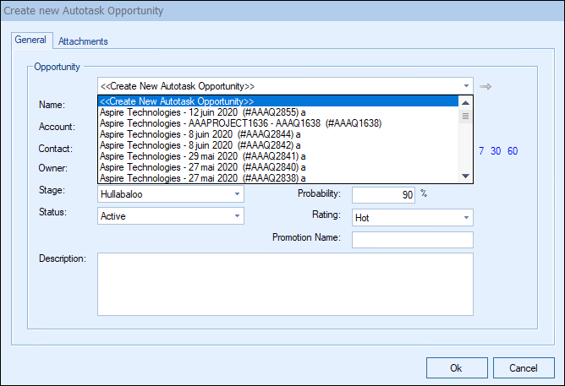
Task: Click the 7 days link
Action: pyautogui.click(x=481, y=151)
